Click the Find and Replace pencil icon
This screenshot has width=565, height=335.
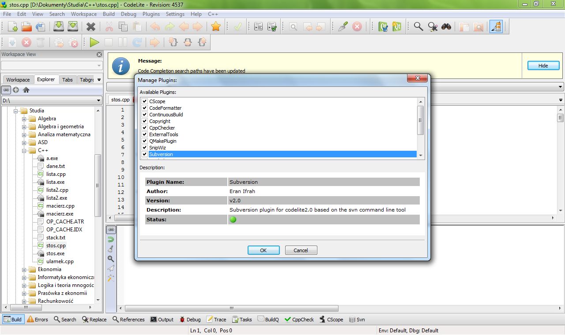(433, 26)
